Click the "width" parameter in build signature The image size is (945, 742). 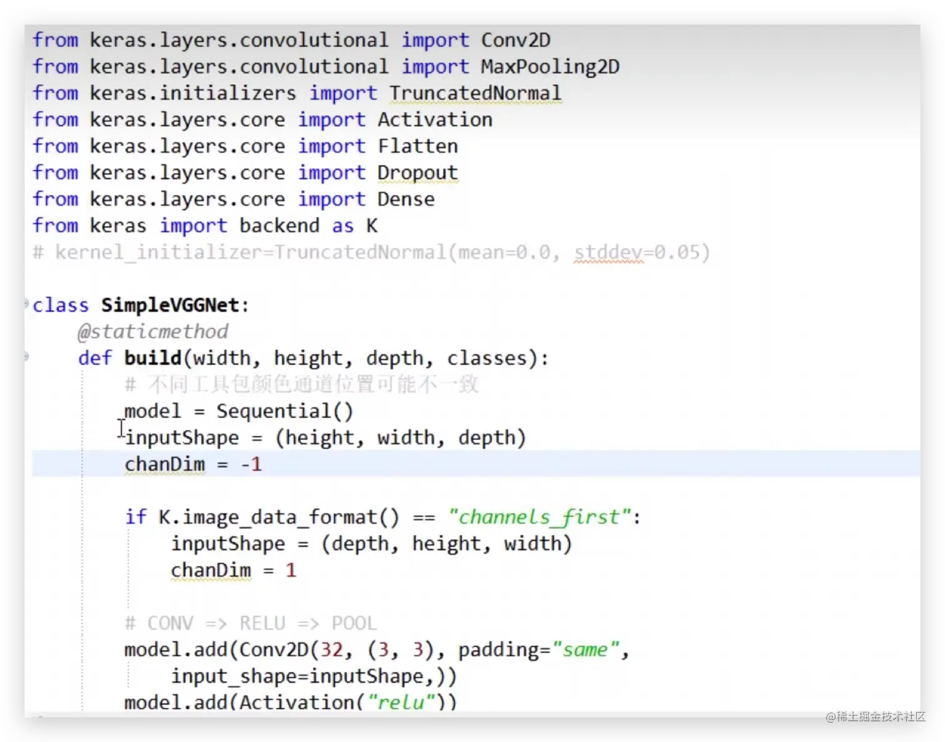click(221, 358)
